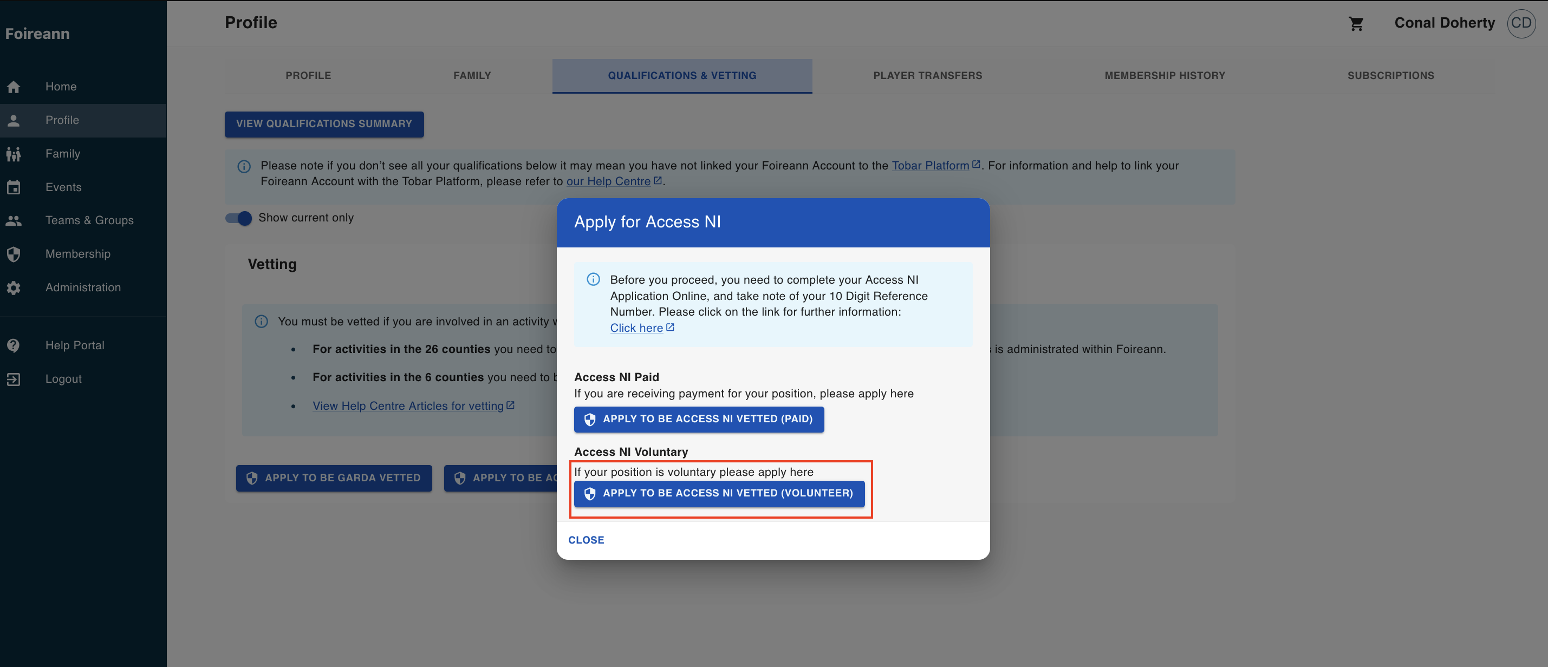Click the Events calendar icon
The height and width of the screenshot is (667, 1548).
(x=14, y=187)
